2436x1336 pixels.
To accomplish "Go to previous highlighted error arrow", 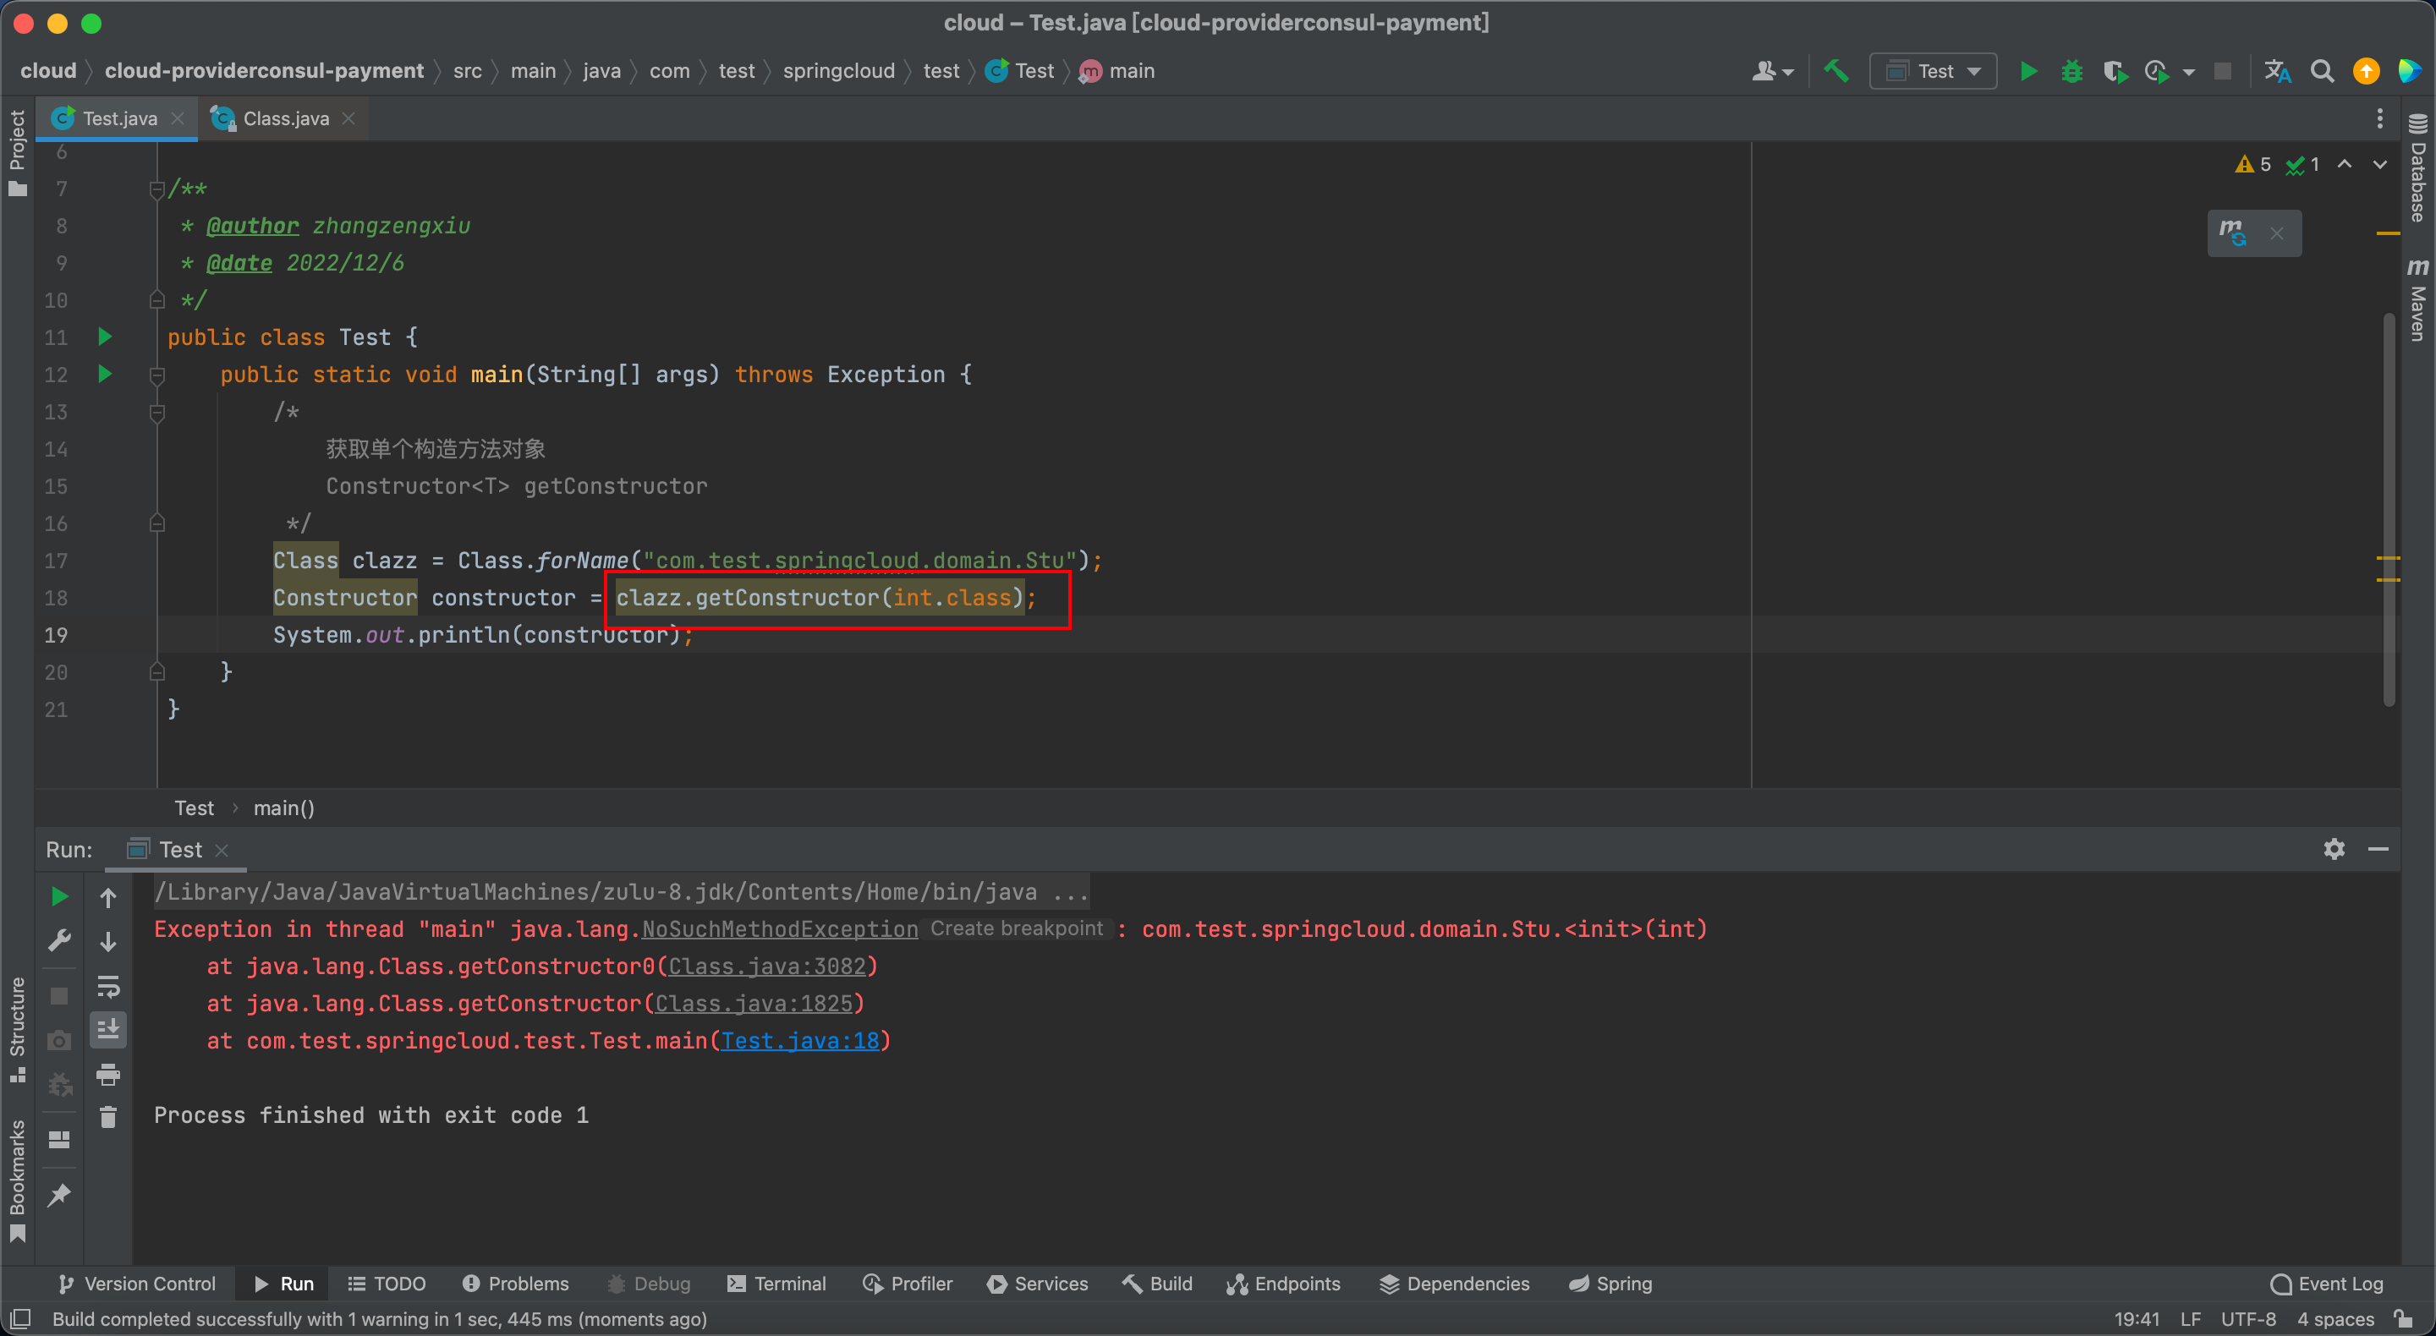I will 2343,165.
